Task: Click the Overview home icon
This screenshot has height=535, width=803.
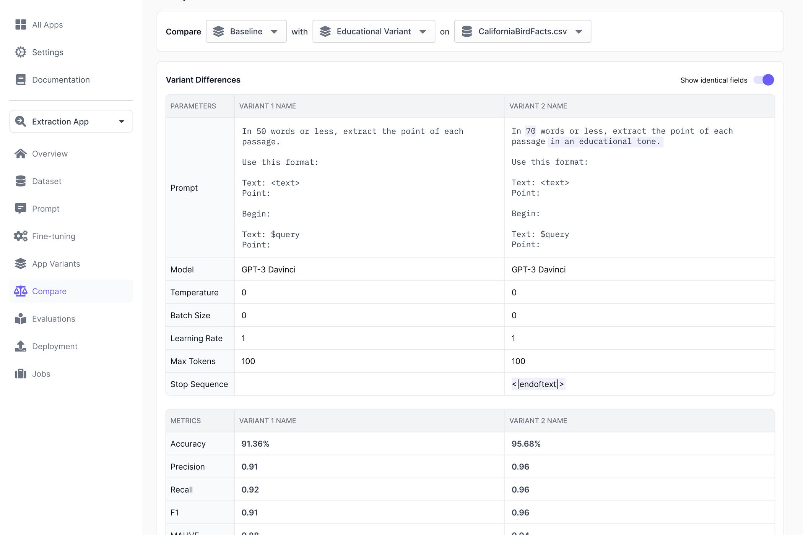Action: tap(21, 154)
